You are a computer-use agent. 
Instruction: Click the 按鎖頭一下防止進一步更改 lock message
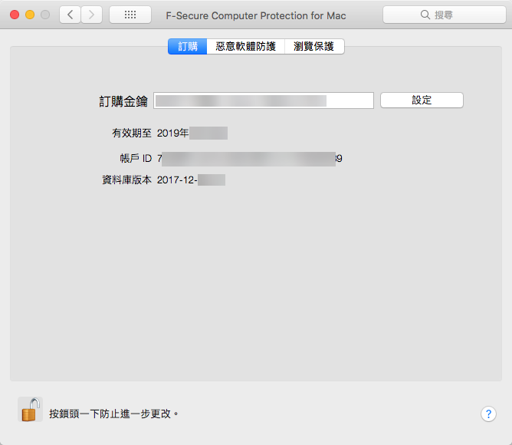[x=113, y=414]
